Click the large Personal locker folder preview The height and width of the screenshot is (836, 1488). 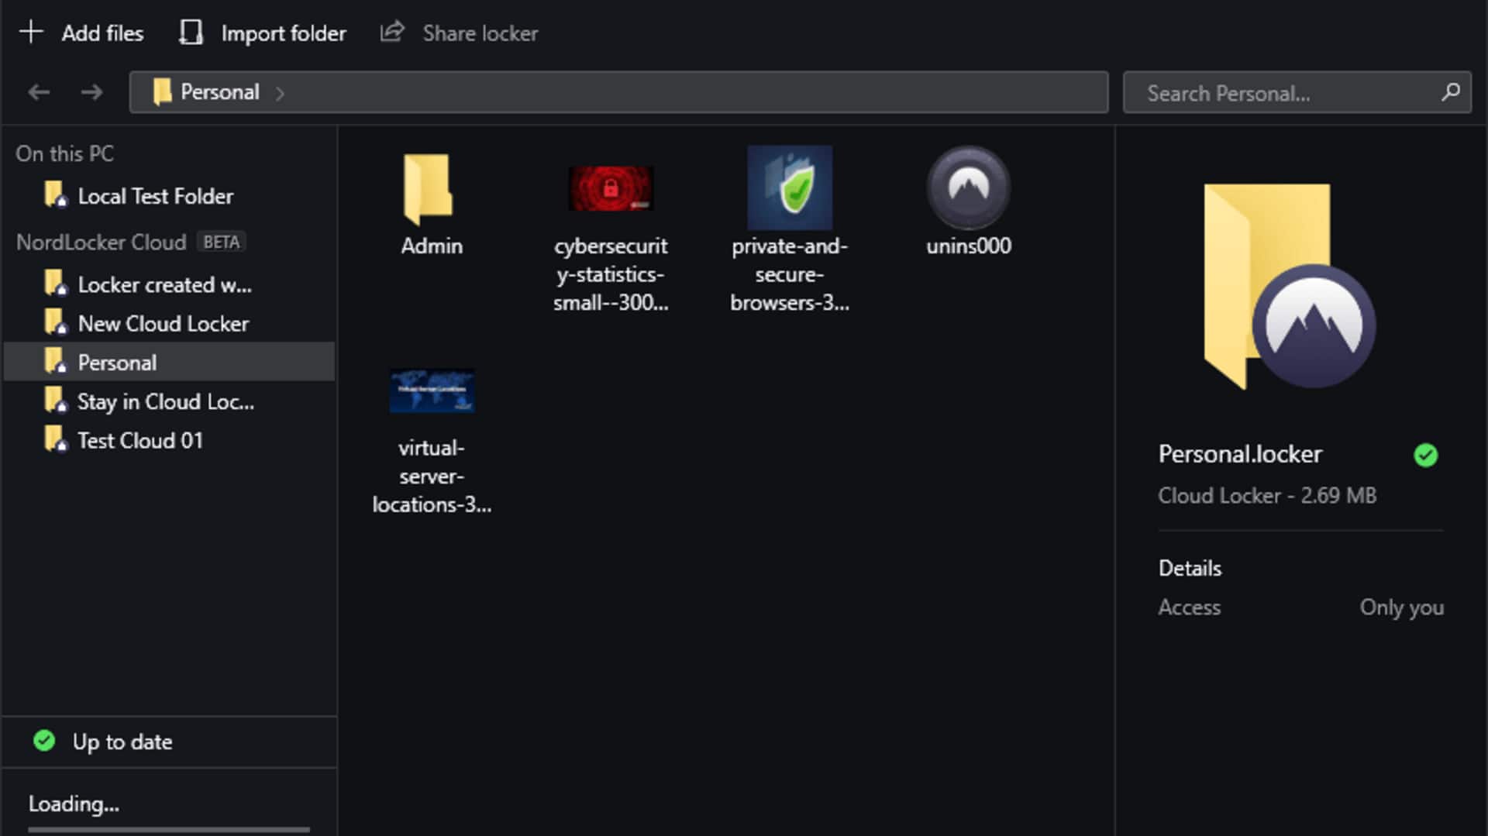(1290, 286)
